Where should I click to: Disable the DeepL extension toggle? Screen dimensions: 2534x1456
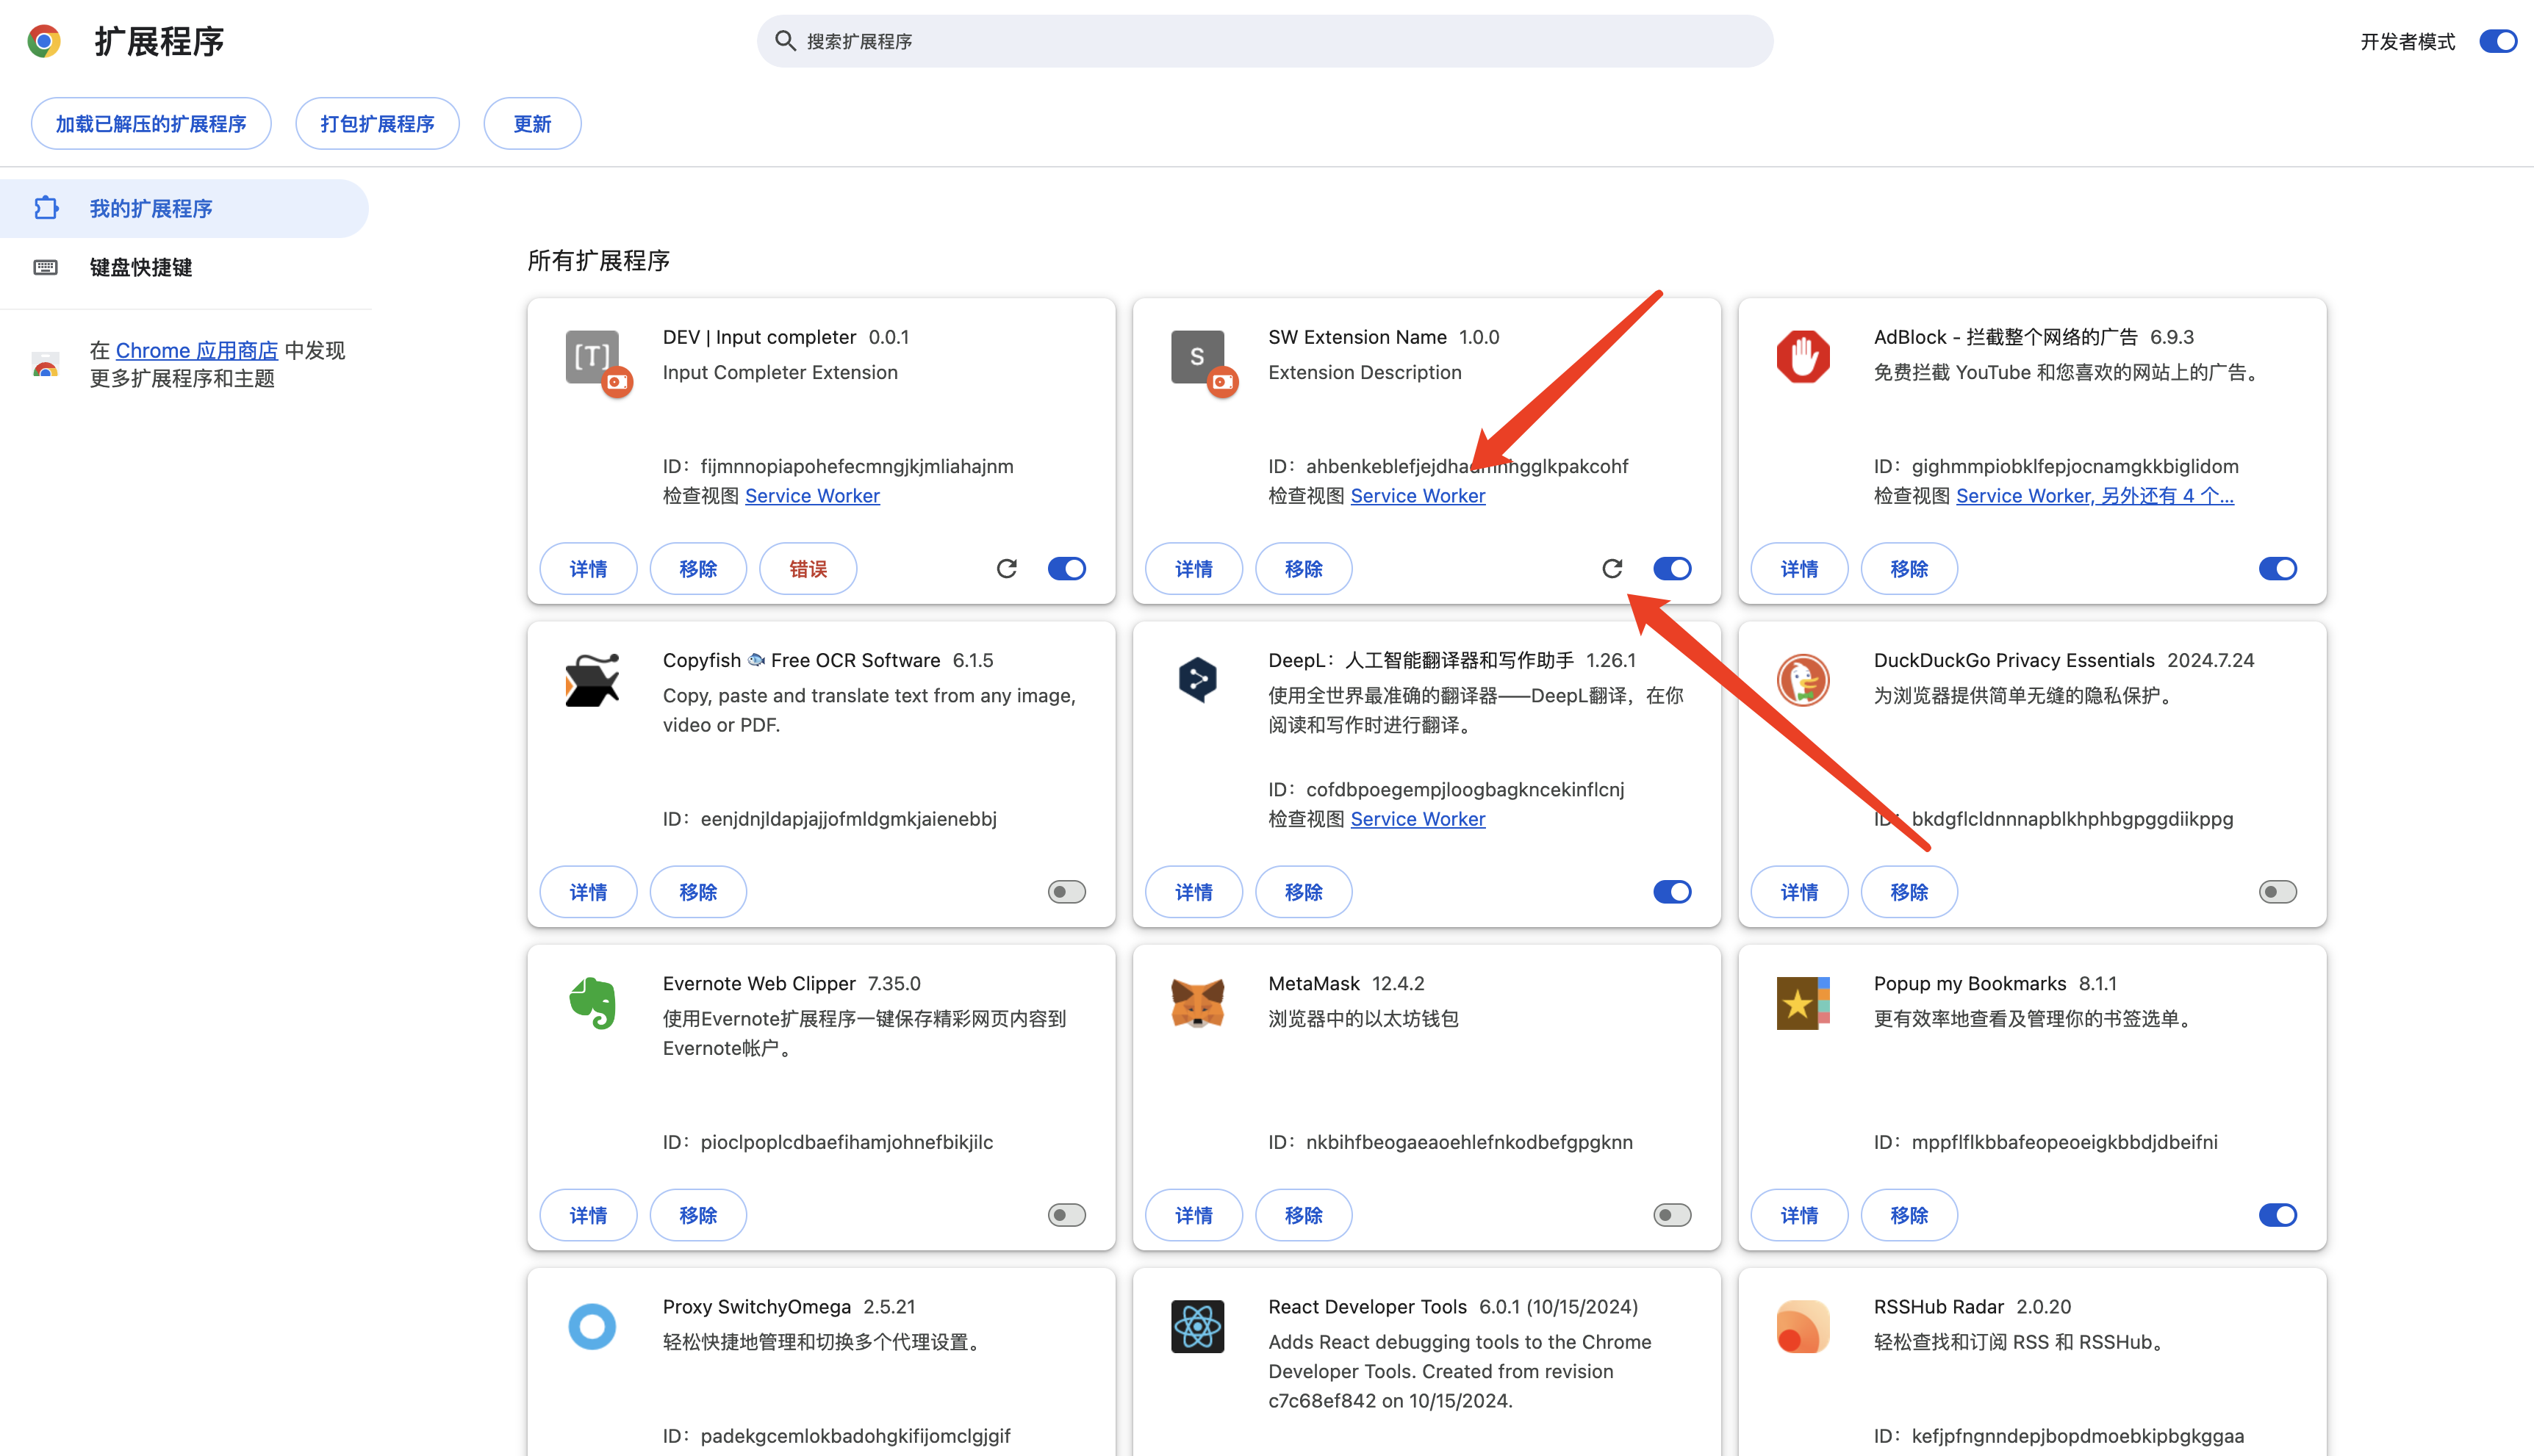(x=1672, y=892)
